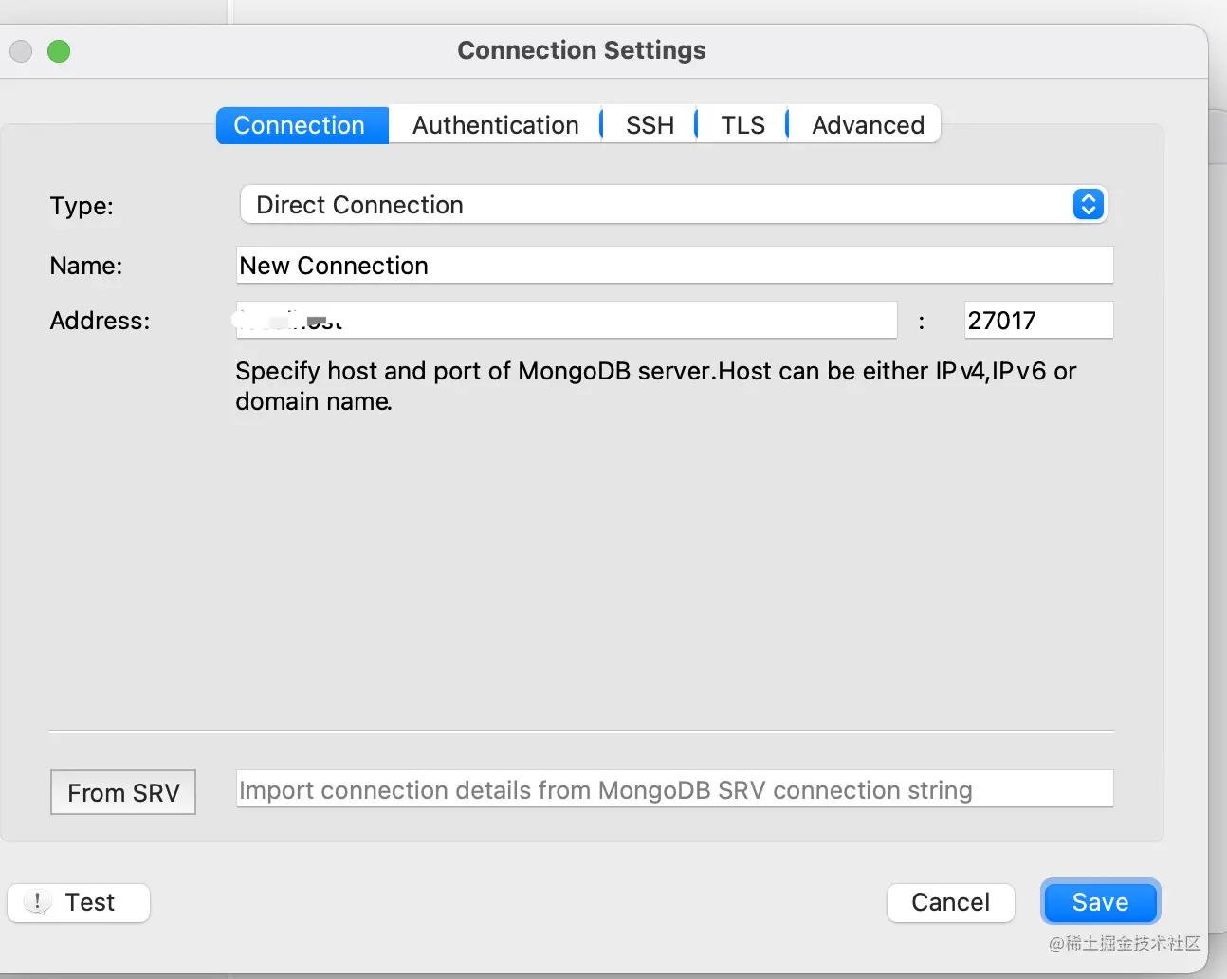Click the Connection Settings title text
Viewport: 1227px width, 979px height.
click(x=581, y=50)
